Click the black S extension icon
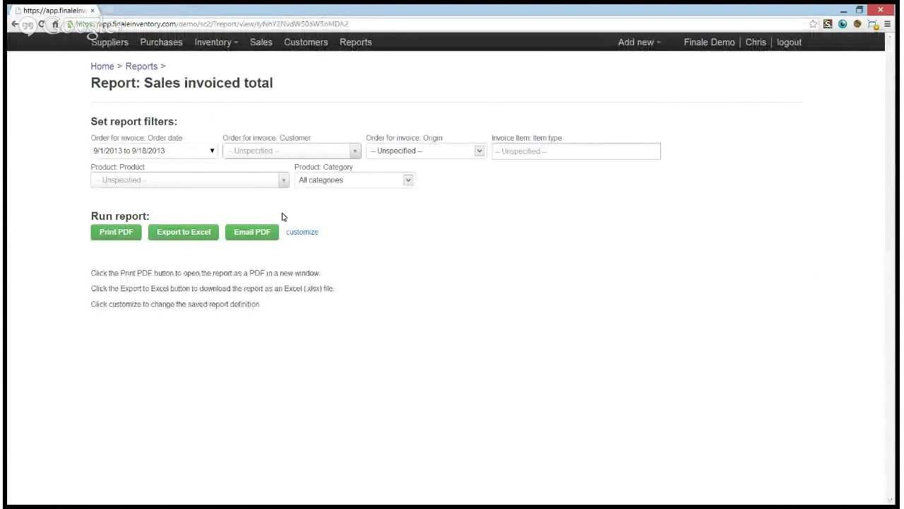 (x=828, y=24)
